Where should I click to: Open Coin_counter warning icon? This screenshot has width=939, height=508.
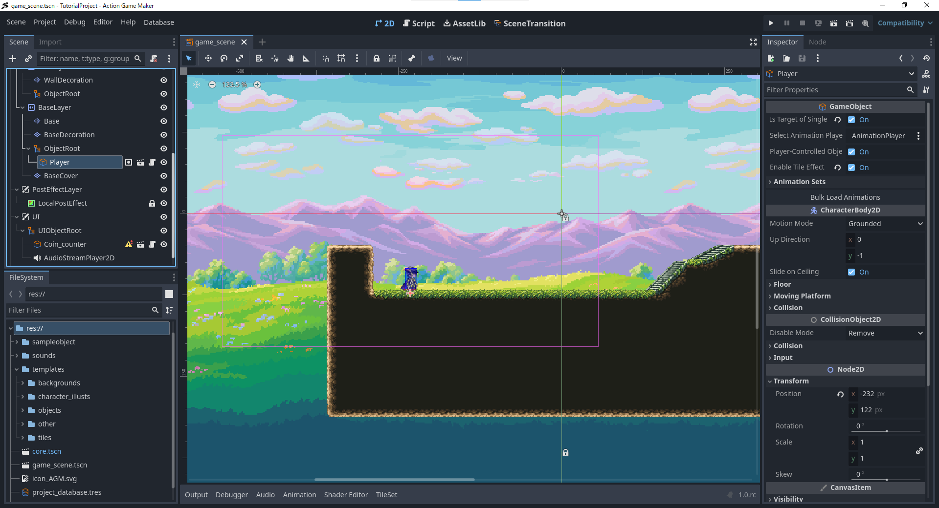(129, 244)
